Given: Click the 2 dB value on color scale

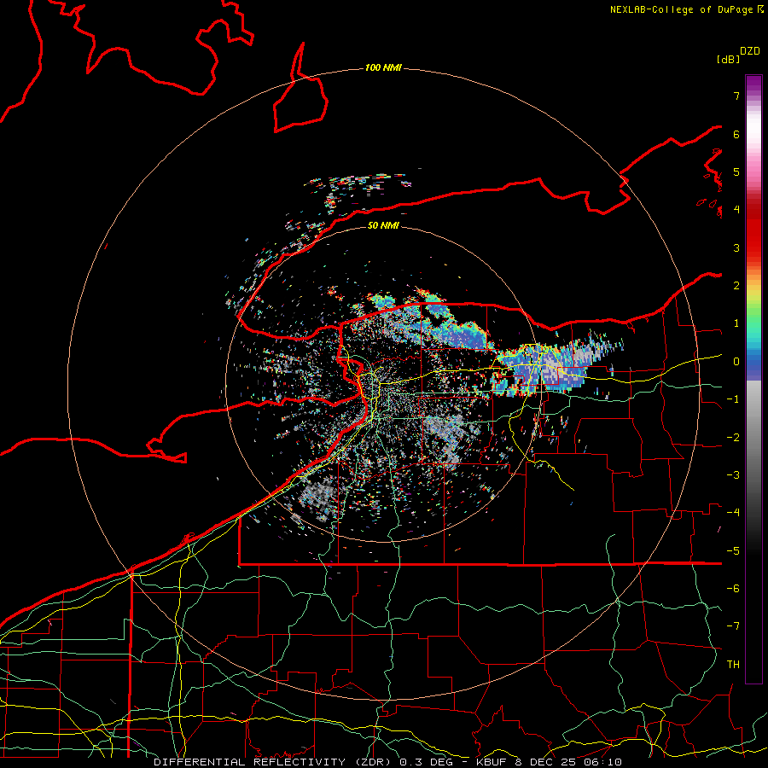Looking at the screenshot, I should tap(736, 286).
